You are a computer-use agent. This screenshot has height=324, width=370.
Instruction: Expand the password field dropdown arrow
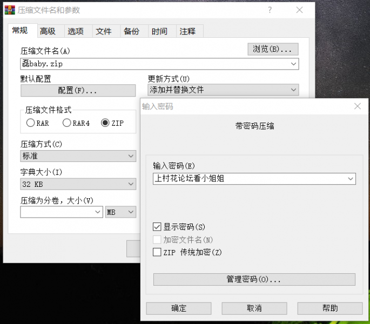click(x=351, y=179)
